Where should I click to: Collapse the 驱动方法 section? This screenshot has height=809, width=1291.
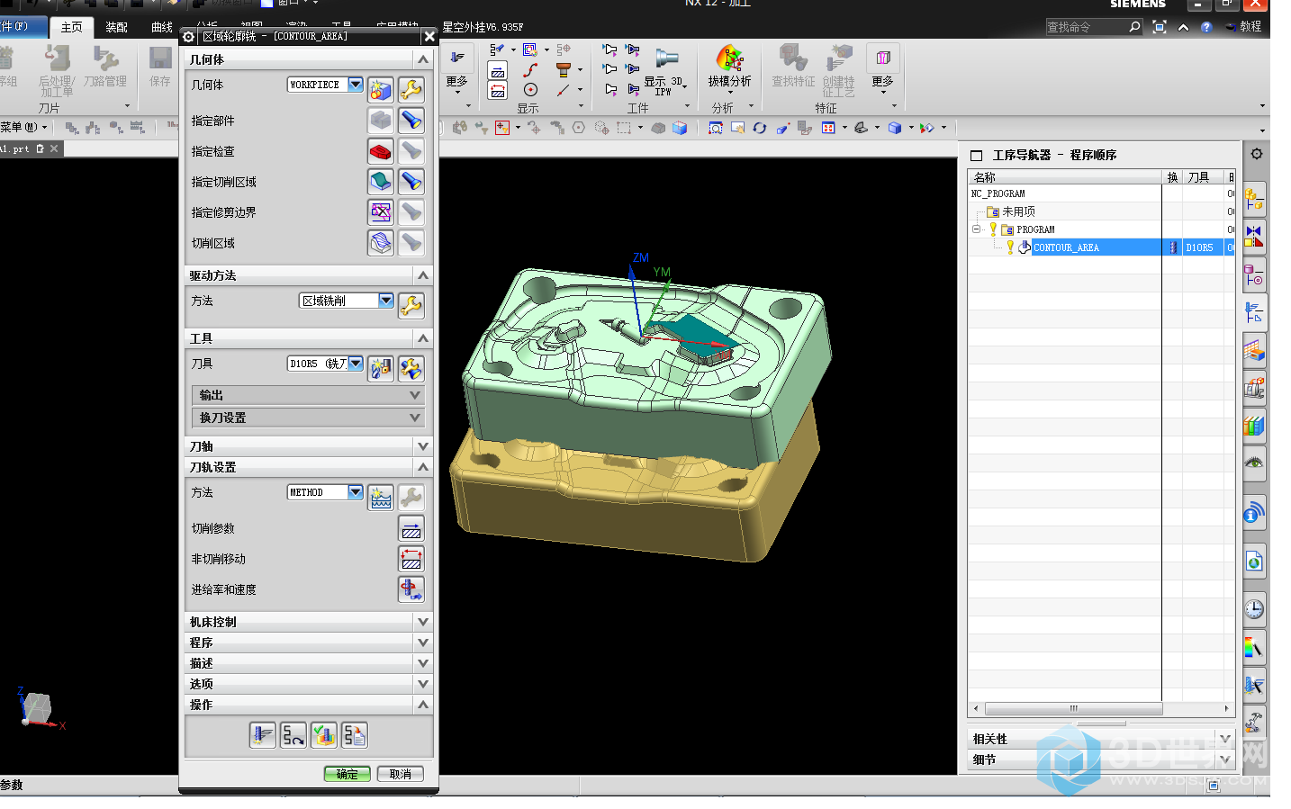pyautogui.click(x=423, y=275)
